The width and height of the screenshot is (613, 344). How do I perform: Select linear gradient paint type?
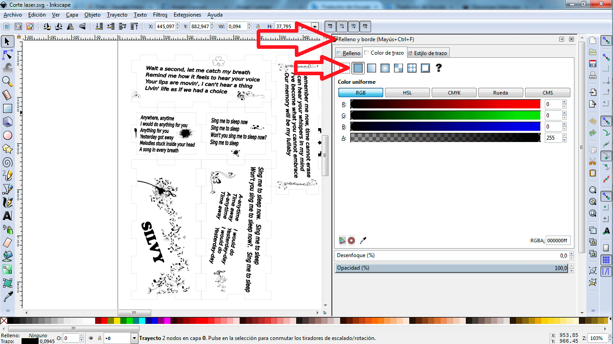pos(371,68)
